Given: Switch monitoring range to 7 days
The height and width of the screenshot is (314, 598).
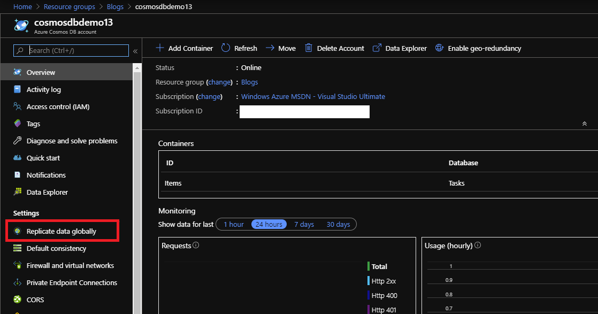Looking at the screenshot, I should coord(304,224).
